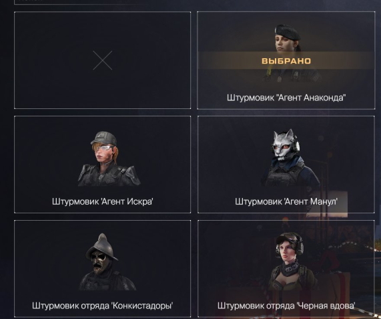Choose the cat-masked Agent Manul portrait

(x=290, y=158)
